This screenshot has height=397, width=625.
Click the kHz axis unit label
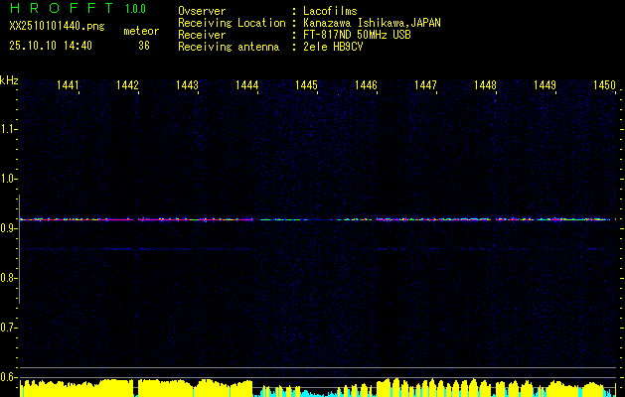point(10,79)
